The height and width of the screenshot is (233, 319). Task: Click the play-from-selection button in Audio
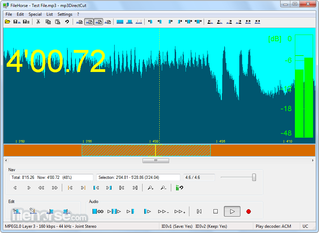[x=147, y=211]
